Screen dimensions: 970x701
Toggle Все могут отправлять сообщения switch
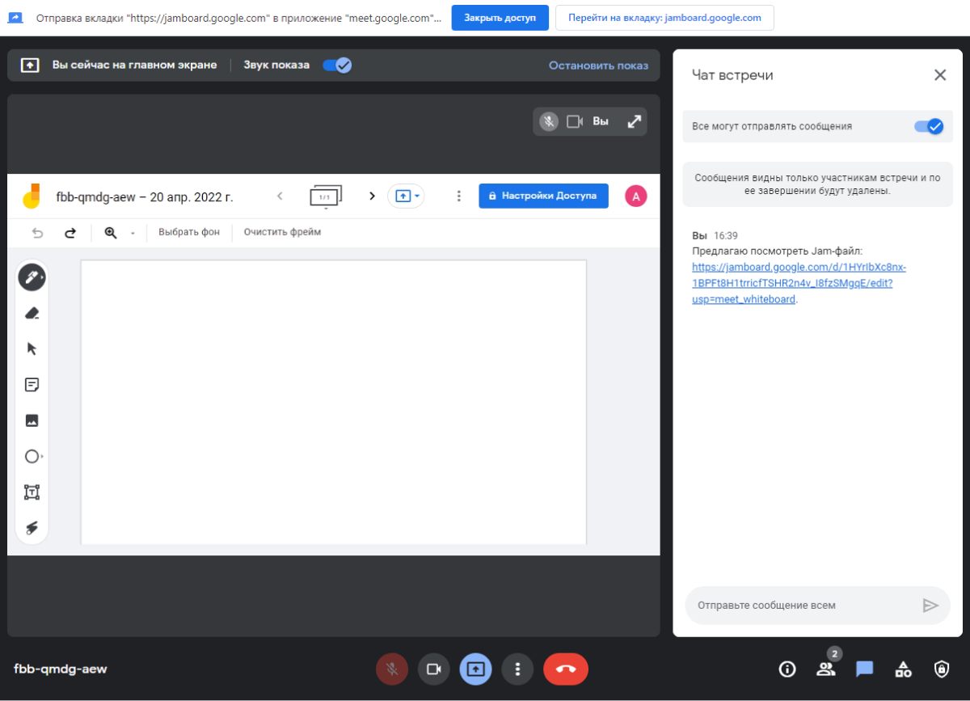(928, 126)
